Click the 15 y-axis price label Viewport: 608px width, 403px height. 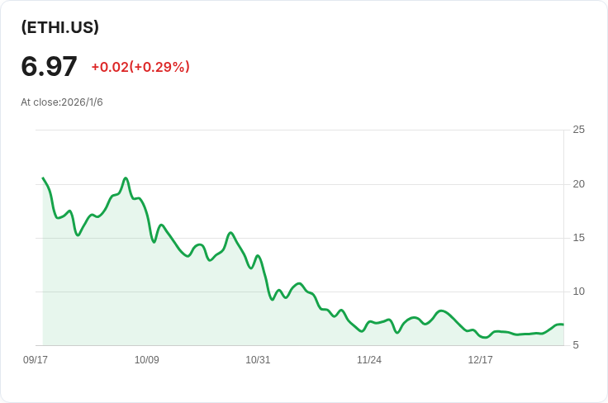click(x=578, y=238)
